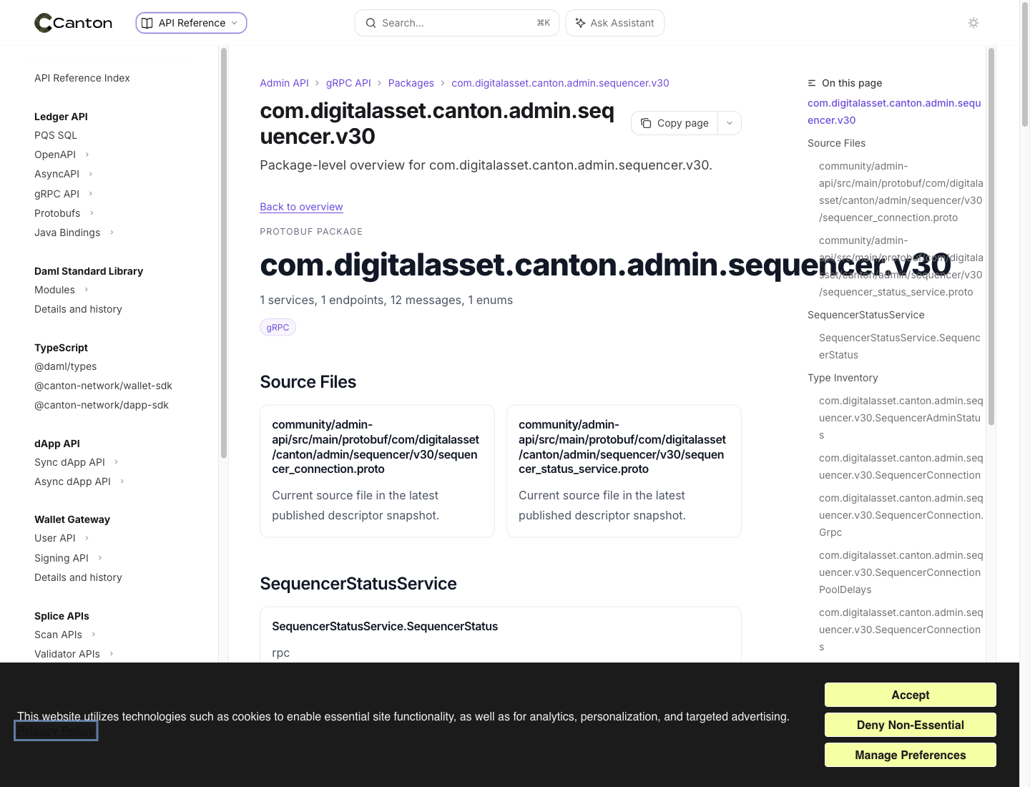
Task: Jump to Source Files in On this page
Action: tap(836, 143)
